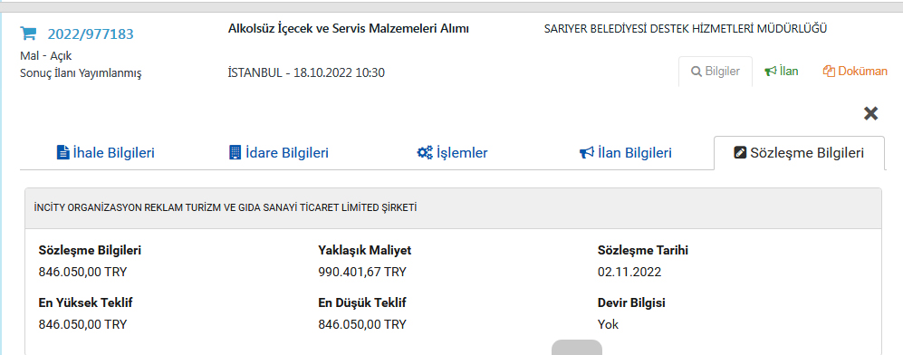The image size is (903, 355).
Task: Switch to İhale Bilgileri tab
Action: coord(106,153)
